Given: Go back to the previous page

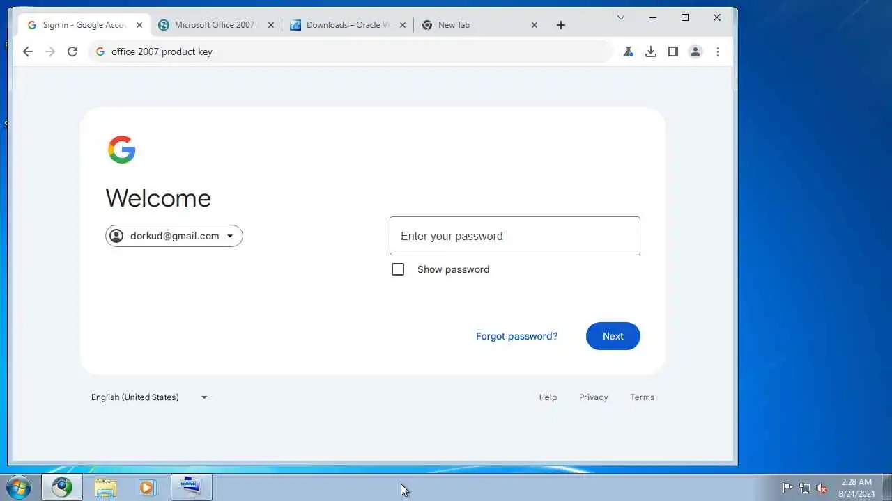Looking at the screenshot, I should [28, 51].
